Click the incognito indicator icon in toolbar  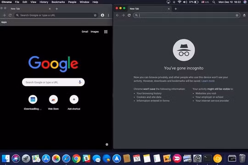coord(244,15)
